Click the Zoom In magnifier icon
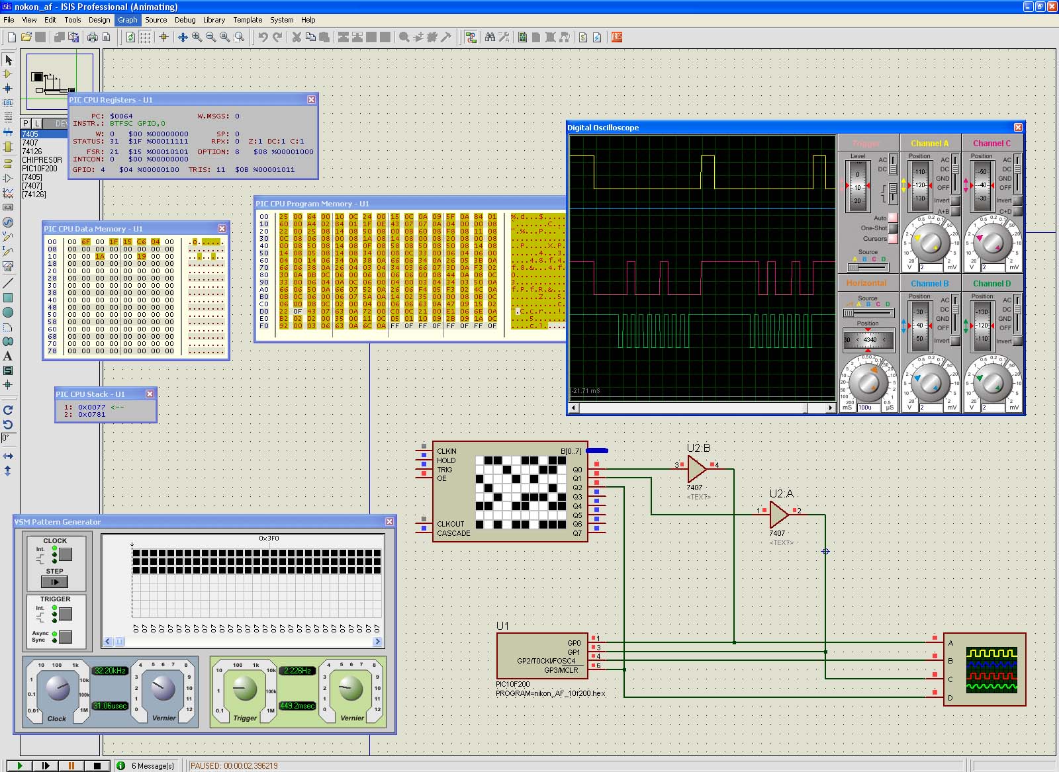Image resolution: width=1059 pixels, height=772 pixels. (x=197, y=37)
